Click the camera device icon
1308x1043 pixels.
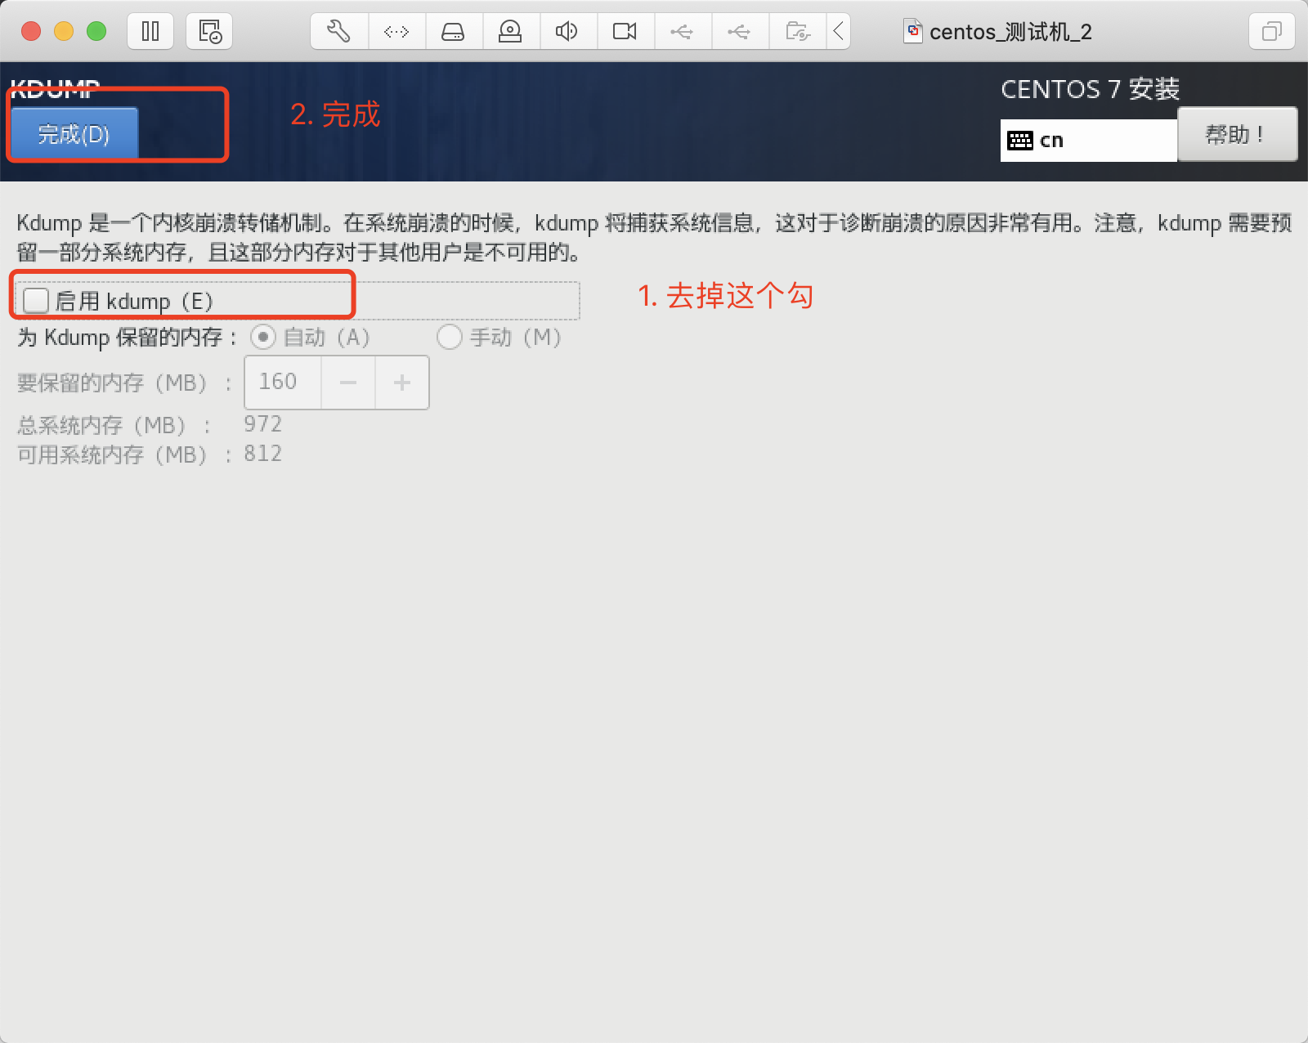click(x=625, y=32)
